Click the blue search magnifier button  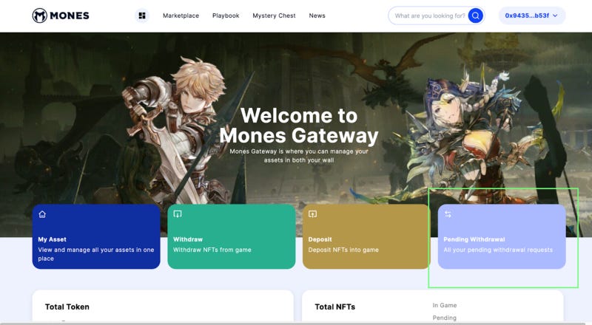click(476, 16)
